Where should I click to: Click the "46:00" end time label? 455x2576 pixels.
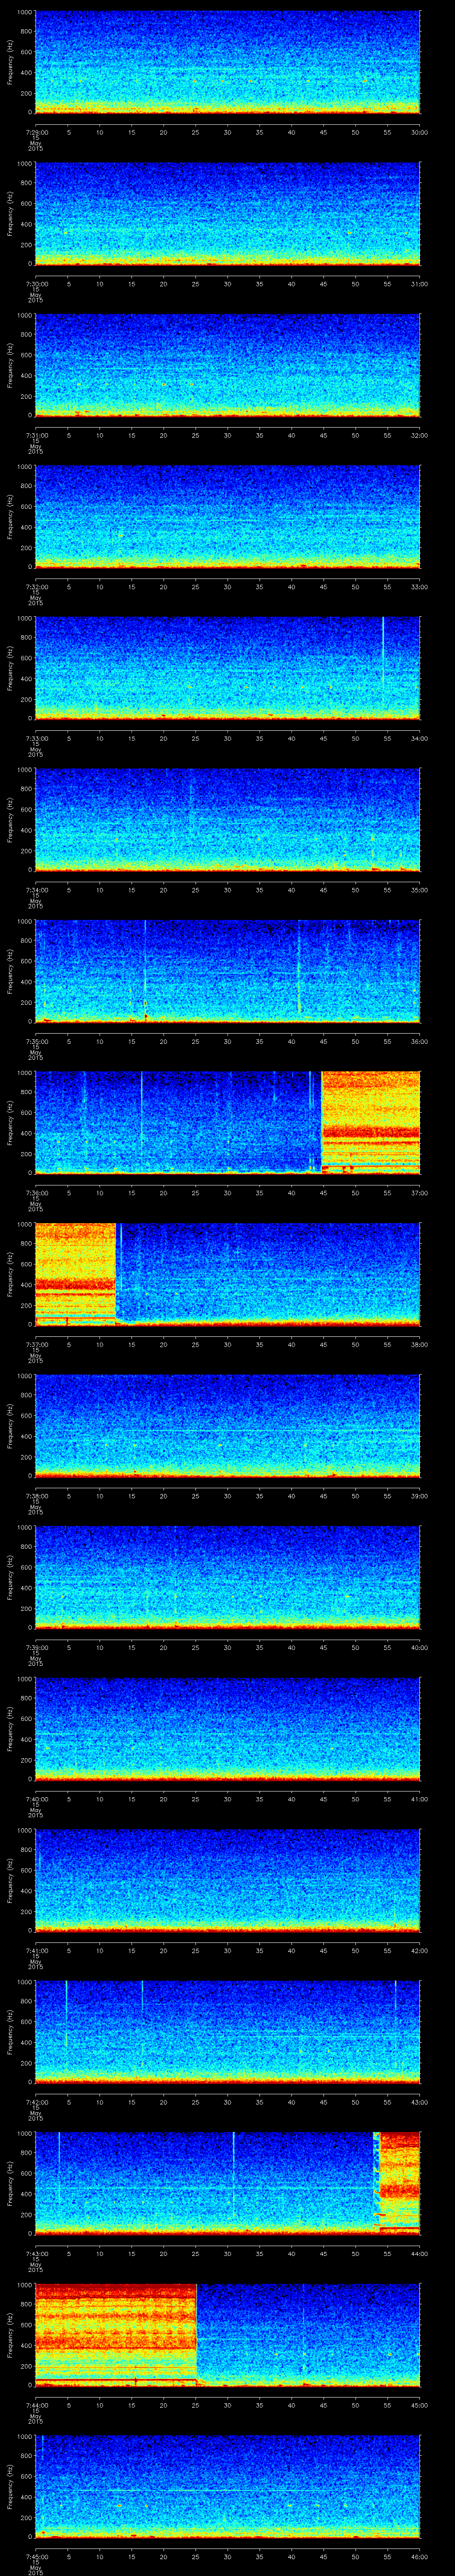(419, 2556)
